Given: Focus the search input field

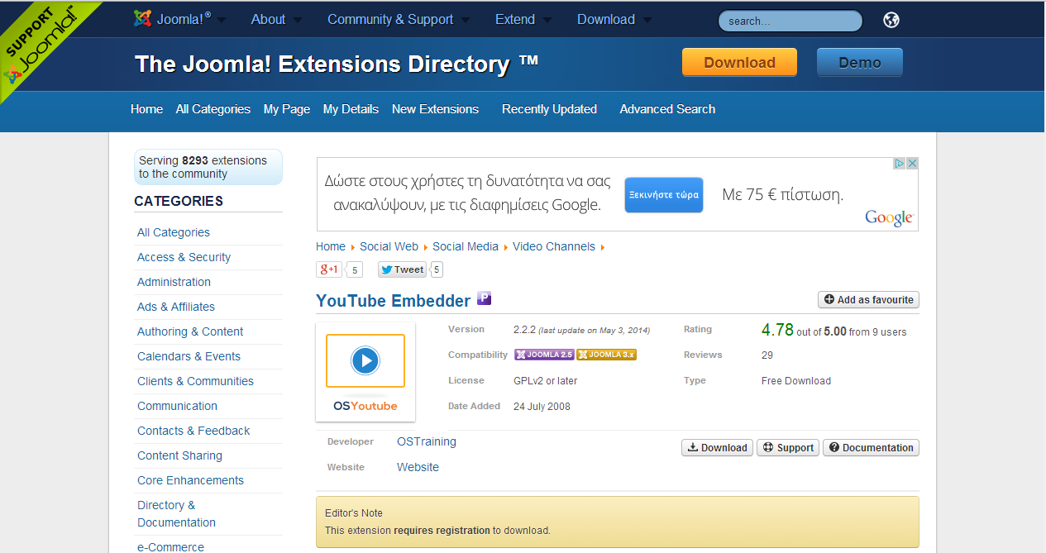Looking at the screenshot, I should [790, 21].
